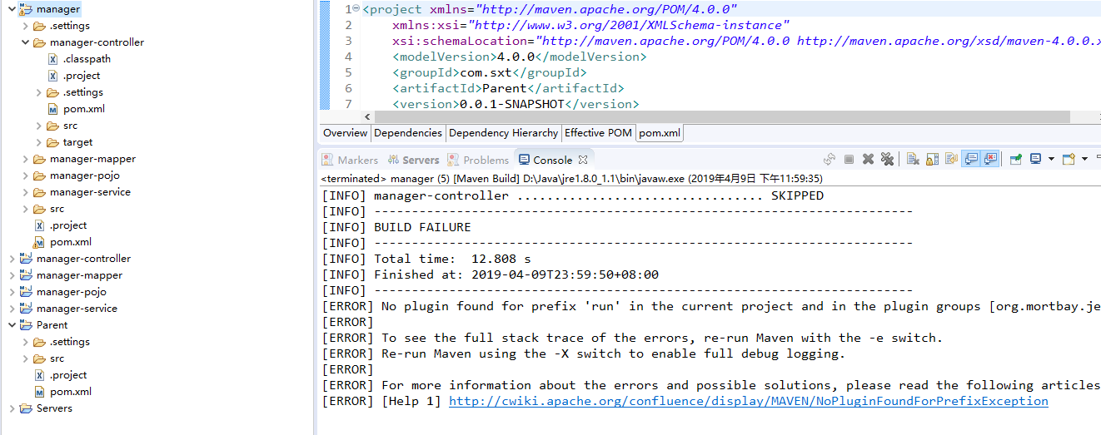Screen dimensions: 1101x435
Task: Click top-level manager-pojo Maven project icon
Action: 26,292
